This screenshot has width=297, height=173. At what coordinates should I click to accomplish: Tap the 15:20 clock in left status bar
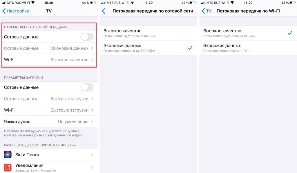point(49,3)
